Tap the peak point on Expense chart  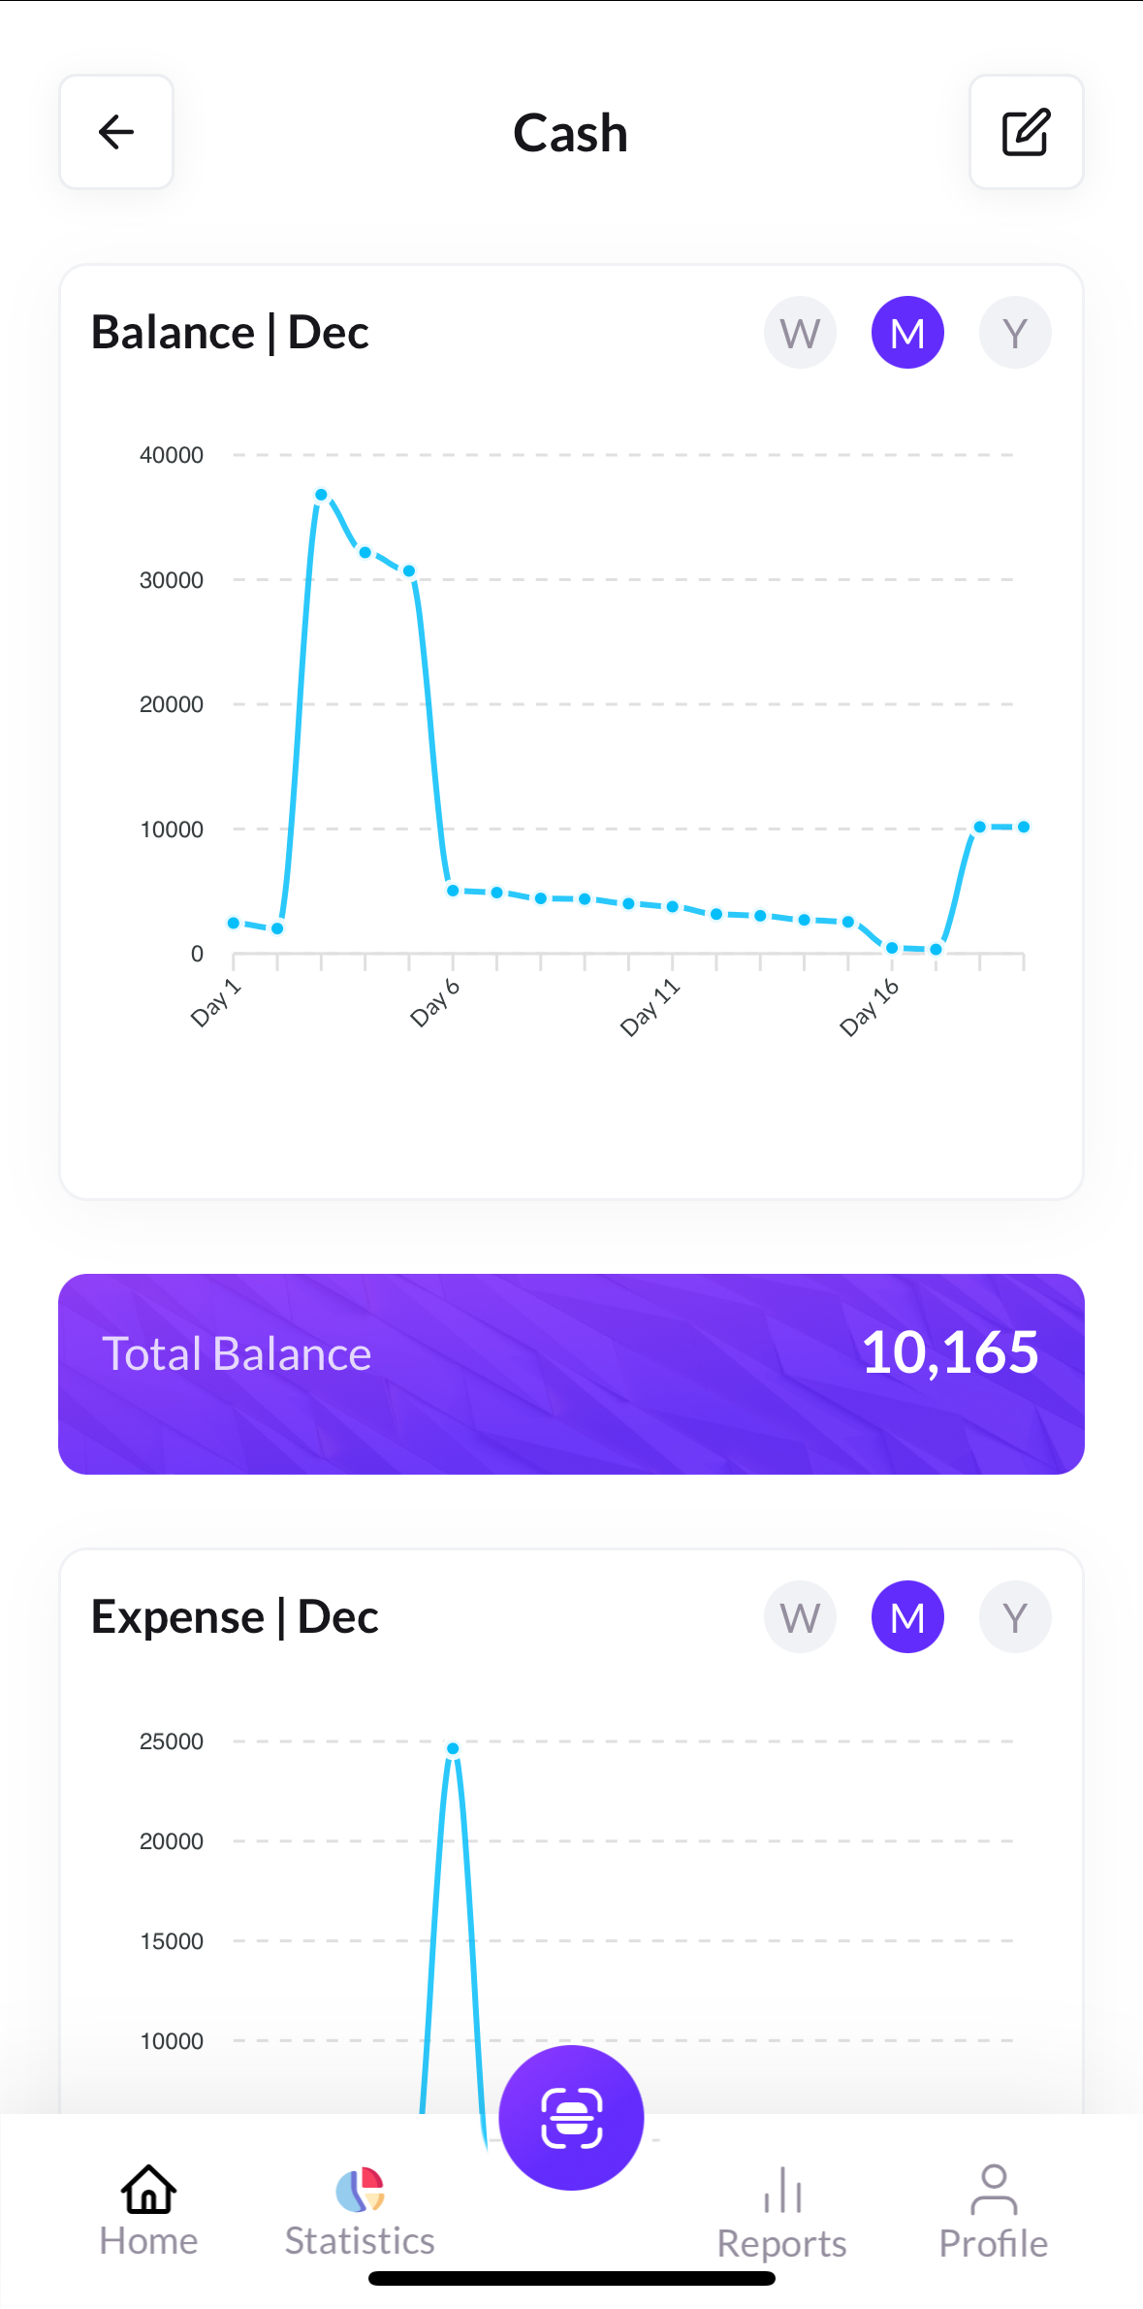point(453,1748)
